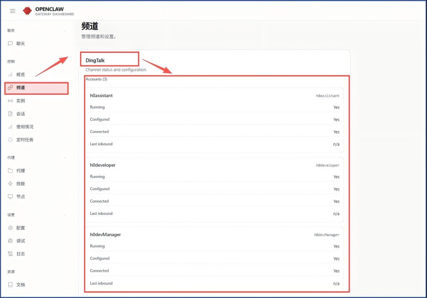This screenshot has width=427, height=298.
Task: Click the hamburger menu icon
Action: pos(13,11)
